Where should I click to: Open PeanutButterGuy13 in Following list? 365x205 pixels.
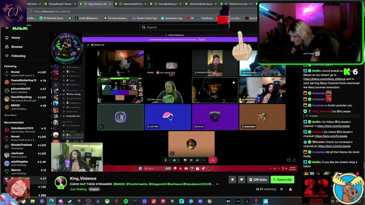(25, 82)
